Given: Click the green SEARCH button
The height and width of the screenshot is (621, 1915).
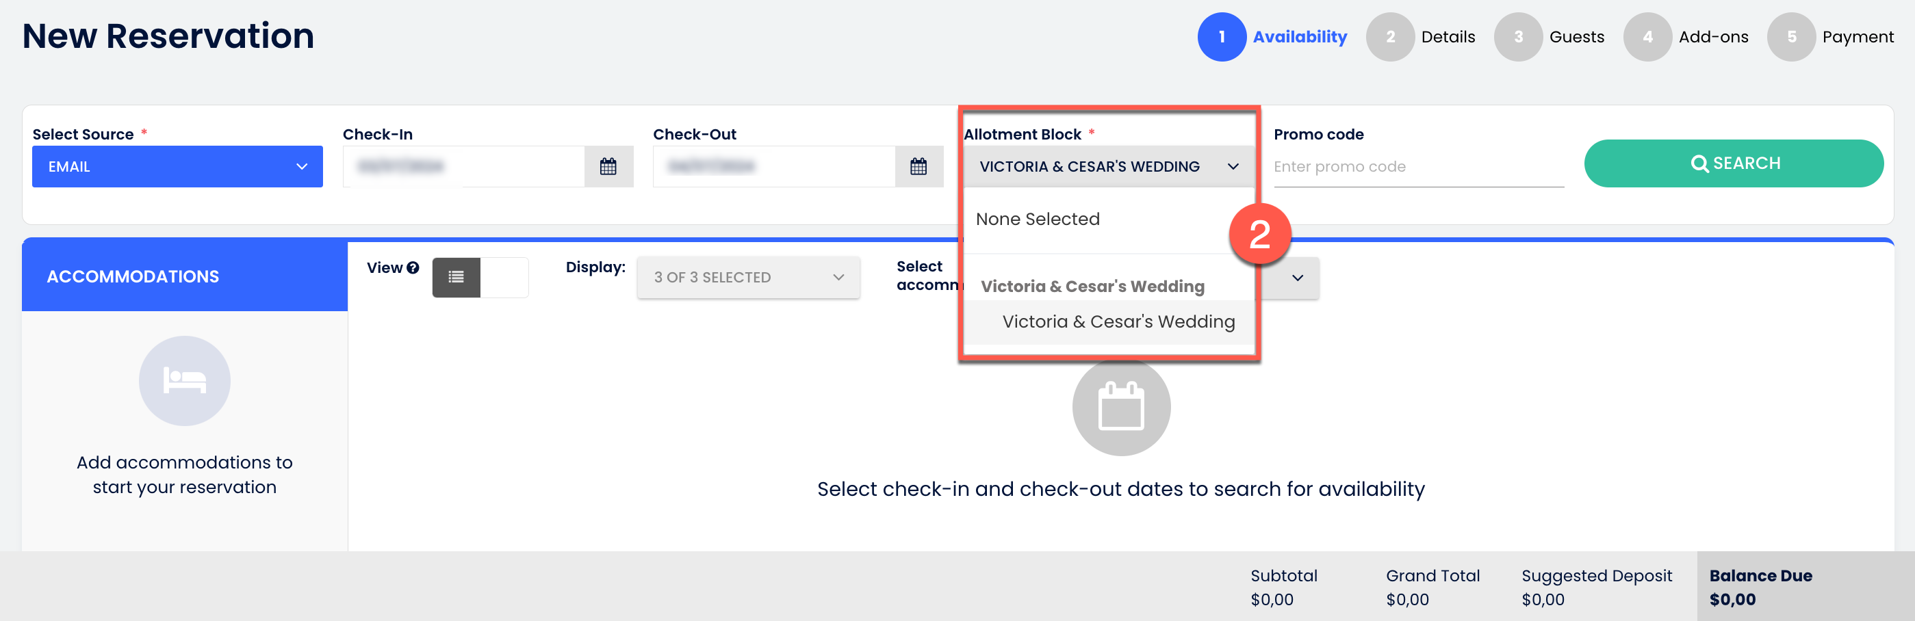Looking at the screenshot, I should [1733, 163].
